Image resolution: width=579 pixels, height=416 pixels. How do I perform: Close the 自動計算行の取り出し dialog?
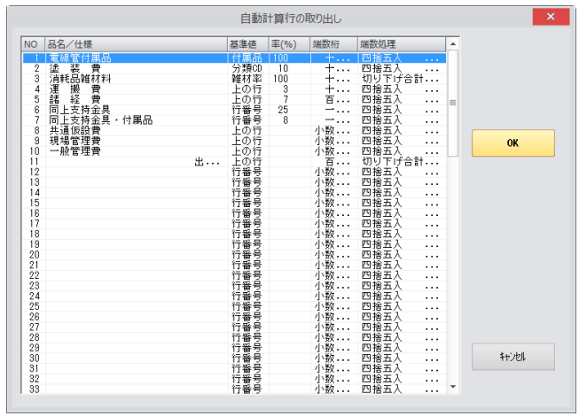[x=551, y=18]
